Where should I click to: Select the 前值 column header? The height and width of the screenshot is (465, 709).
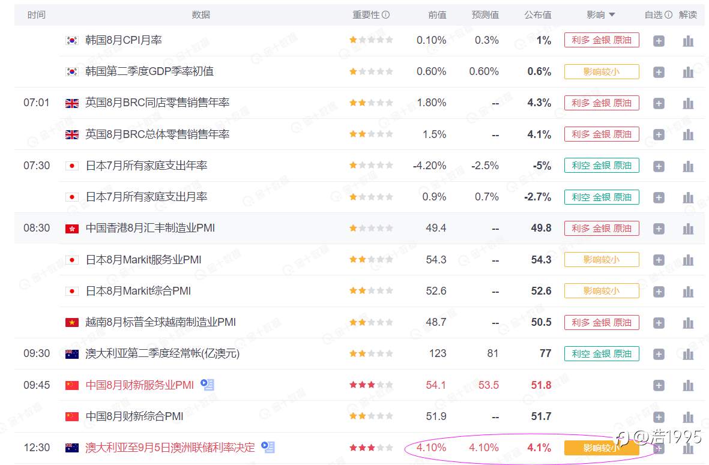point(437,15)
